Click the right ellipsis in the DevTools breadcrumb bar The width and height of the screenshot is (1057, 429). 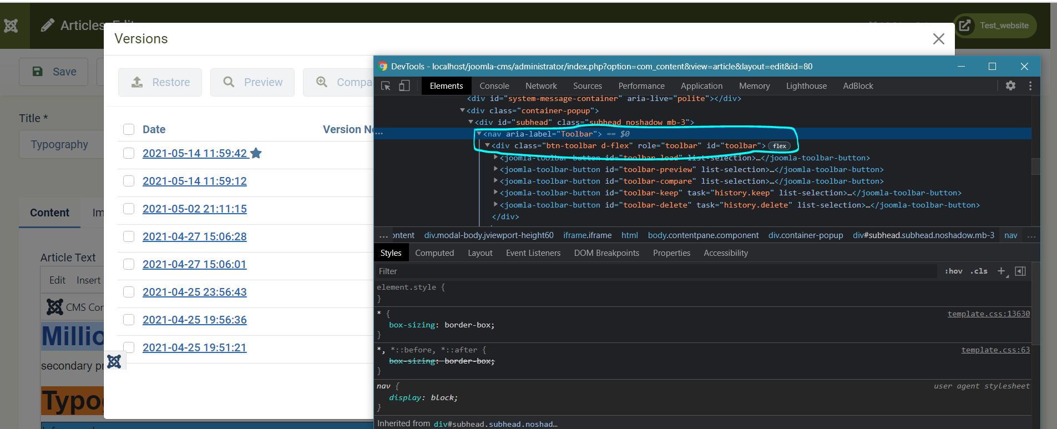[1031, 235]
